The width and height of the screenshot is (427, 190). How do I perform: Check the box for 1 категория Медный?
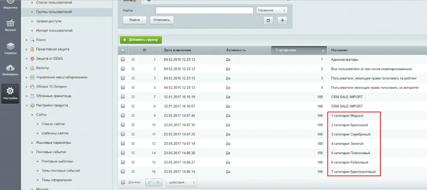(123, 116)
